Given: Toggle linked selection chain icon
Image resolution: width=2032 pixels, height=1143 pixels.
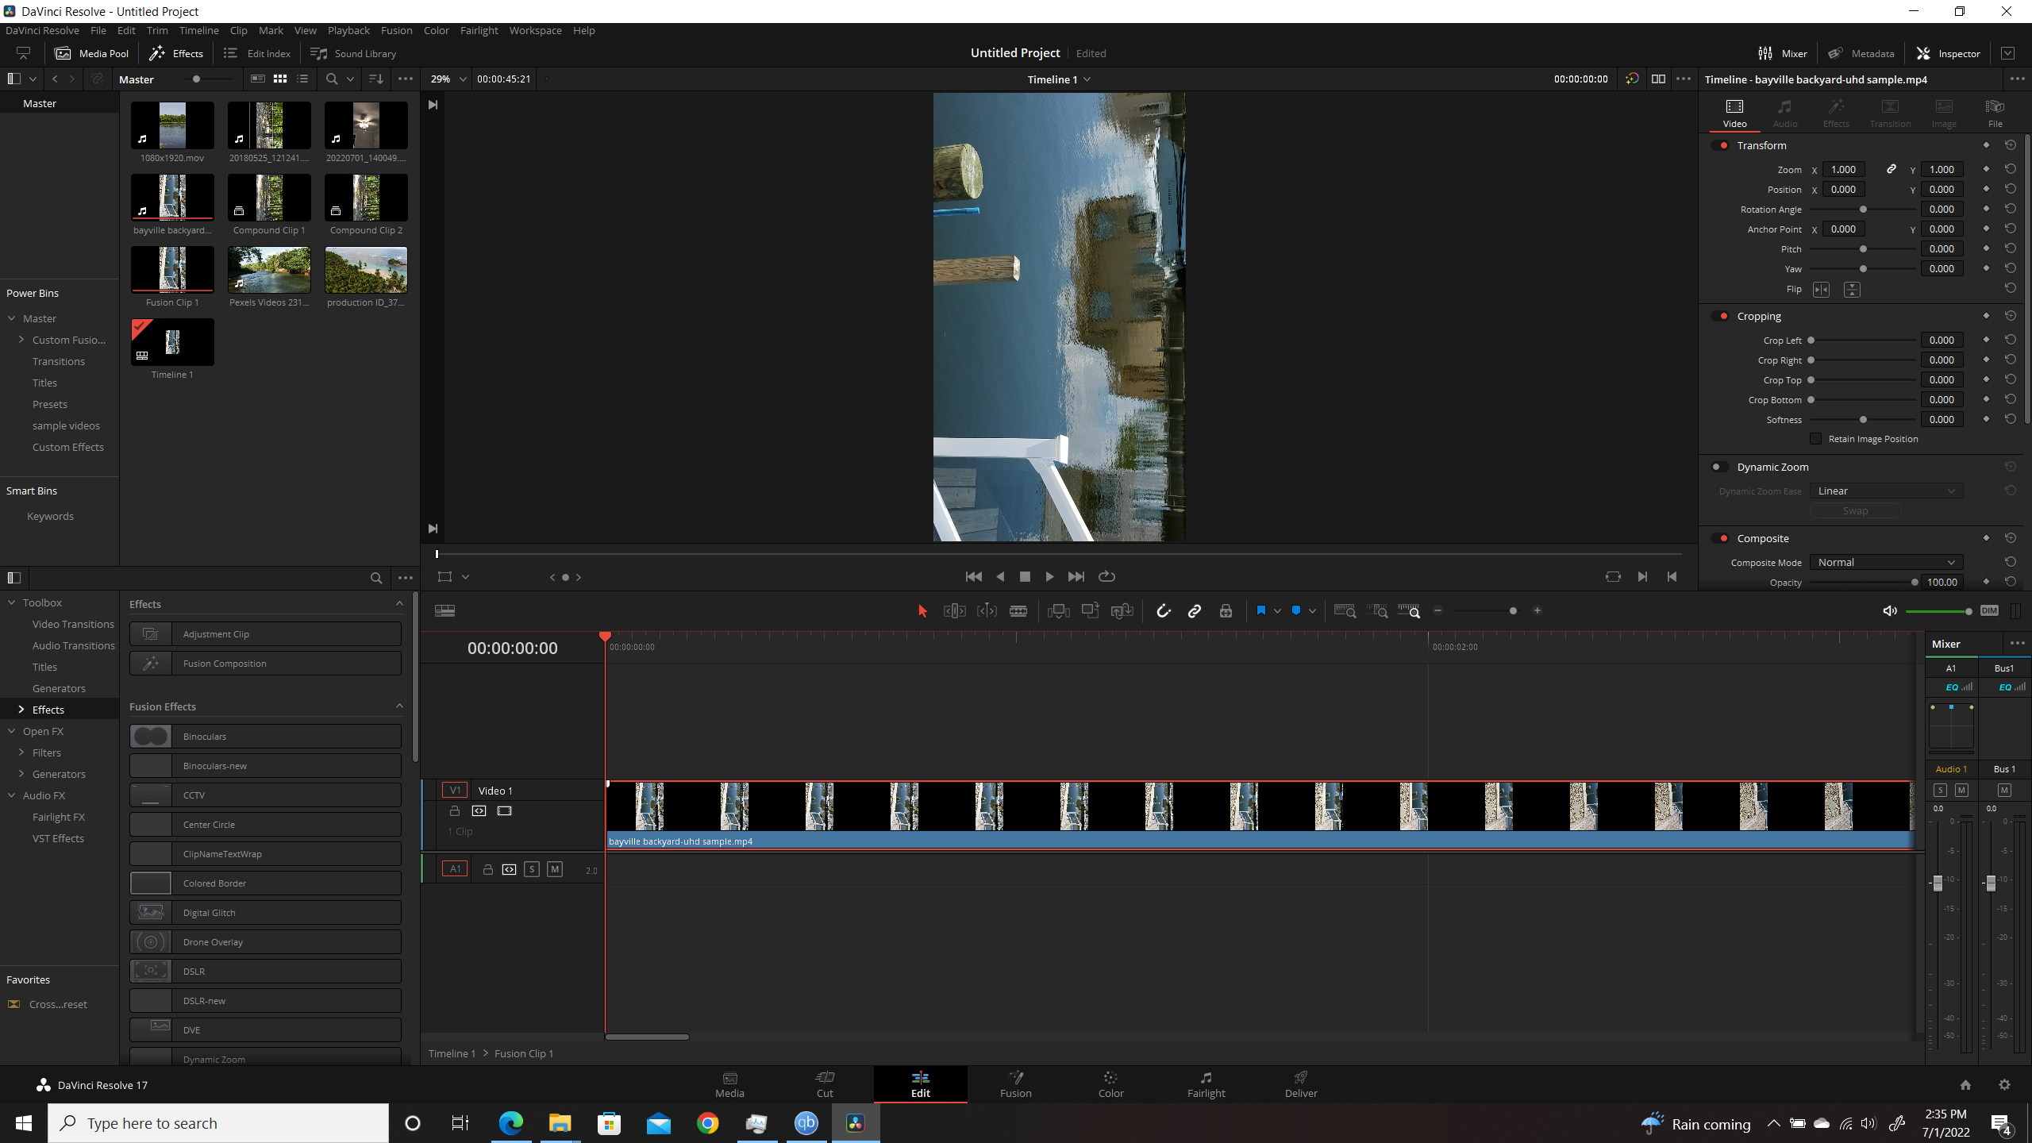Looking at the screenshot, I should [1194, 610].
